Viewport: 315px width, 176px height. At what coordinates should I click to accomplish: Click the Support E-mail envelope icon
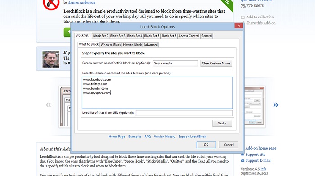(243, 160)
